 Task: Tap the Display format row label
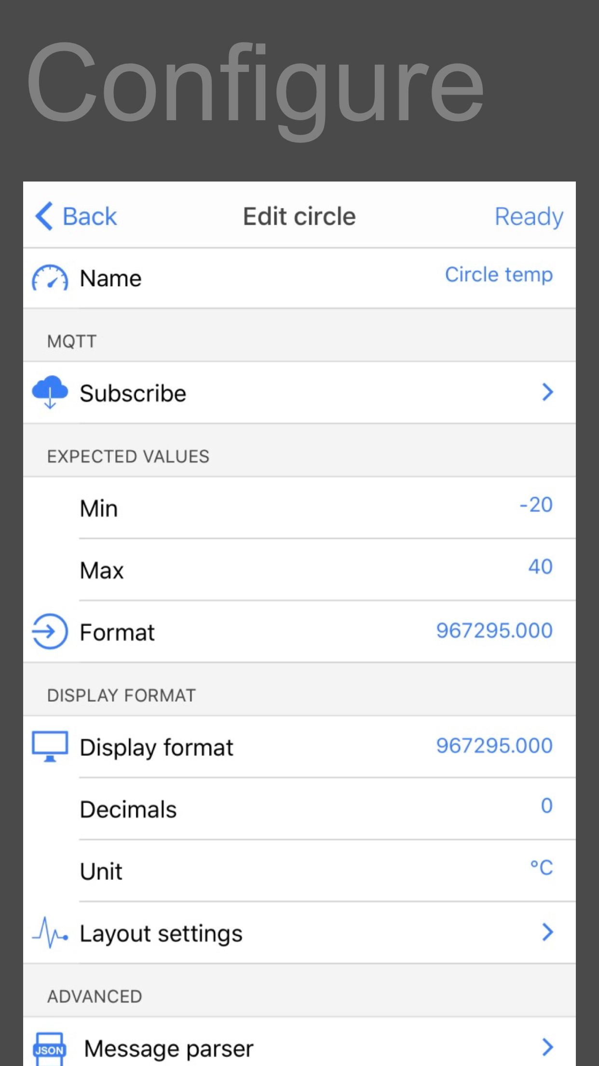click(156, 748)
